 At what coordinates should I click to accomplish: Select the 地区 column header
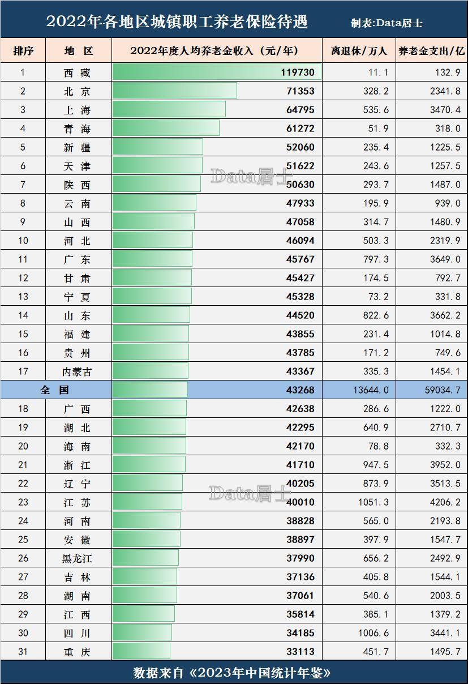(x=79, y=51)
